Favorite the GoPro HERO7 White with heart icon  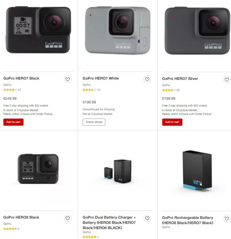pos(147,79)
